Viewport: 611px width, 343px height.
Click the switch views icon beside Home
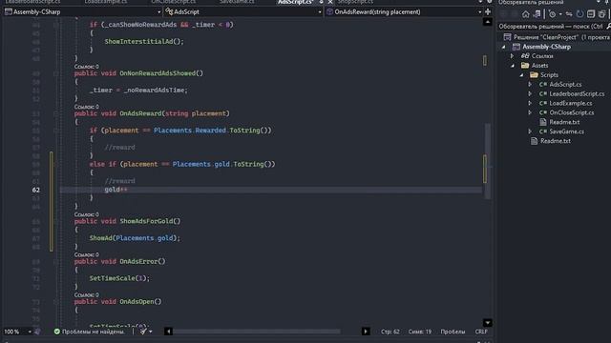tap(537, 14)
